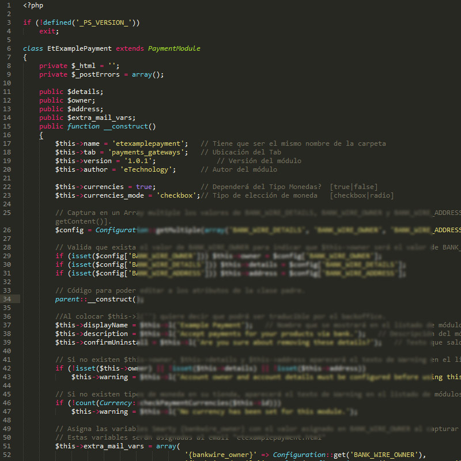
Task: Click 'array();' on the $_postErrors line
Action: 148,74
